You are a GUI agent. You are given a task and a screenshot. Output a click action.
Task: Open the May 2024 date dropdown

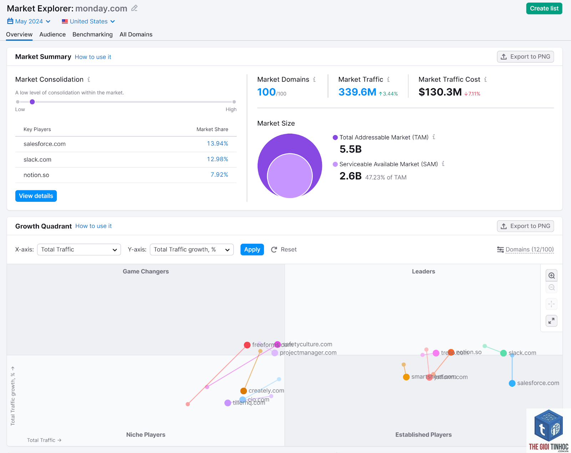click(x=29, y=21)
